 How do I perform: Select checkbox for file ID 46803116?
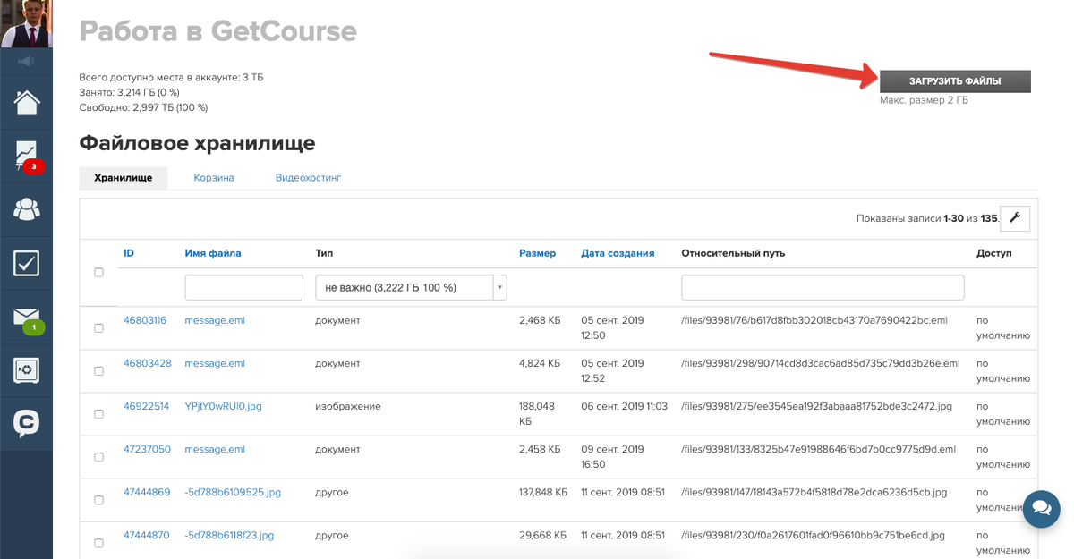pos(99,328)
